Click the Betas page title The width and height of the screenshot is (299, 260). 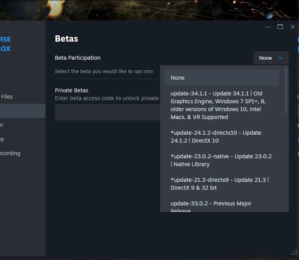click(67, 38)
